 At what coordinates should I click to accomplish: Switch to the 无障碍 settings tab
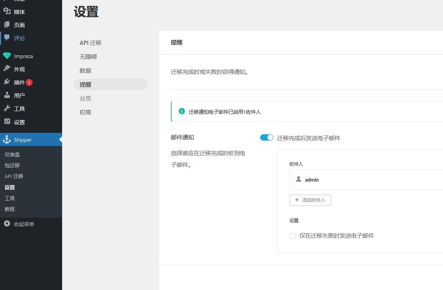88,57
